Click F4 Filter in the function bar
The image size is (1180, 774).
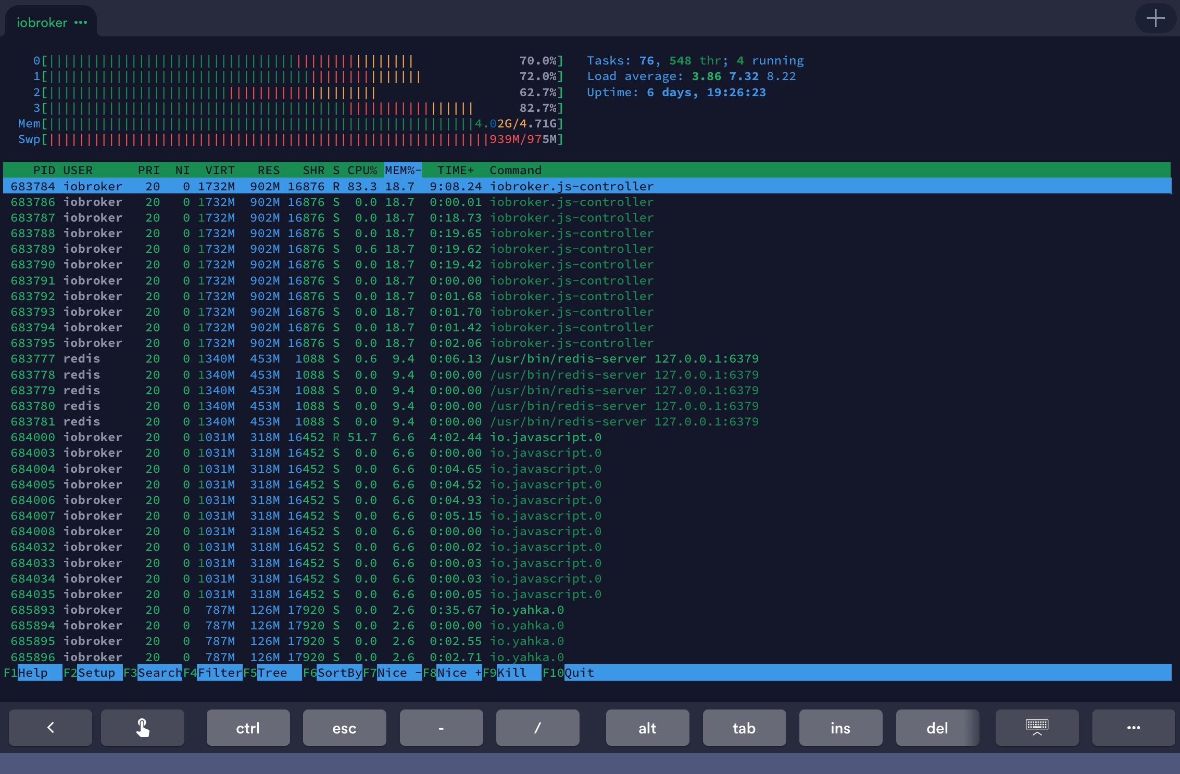(x=219, y=673)
